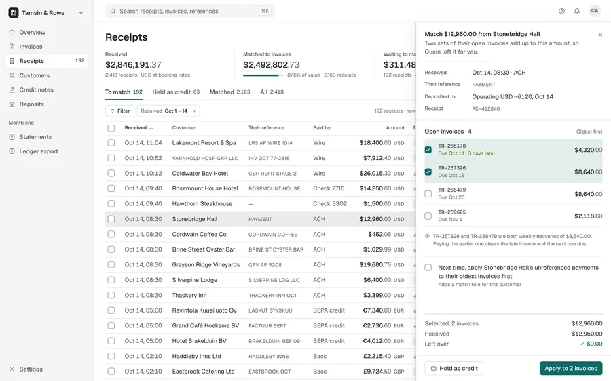
Task: Click the Invoices document icon in sidebar
Action: click(12, 47)
